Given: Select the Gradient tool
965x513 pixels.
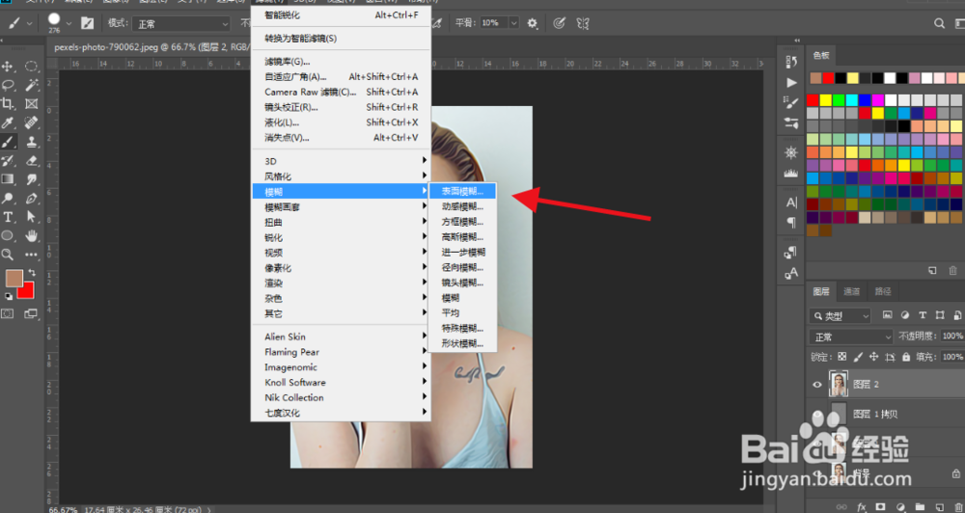Looking at the screenshot, I should point(8,179).
